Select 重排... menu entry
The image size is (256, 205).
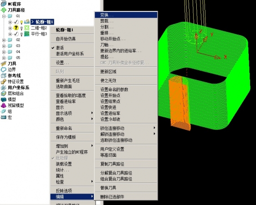126,33
